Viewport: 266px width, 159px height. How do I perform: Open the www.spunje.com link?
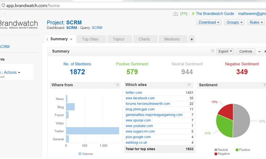[138, 121]
